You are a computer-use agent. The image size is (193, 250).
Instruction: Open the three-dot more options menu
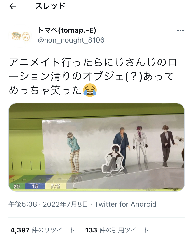pos(180,31)
